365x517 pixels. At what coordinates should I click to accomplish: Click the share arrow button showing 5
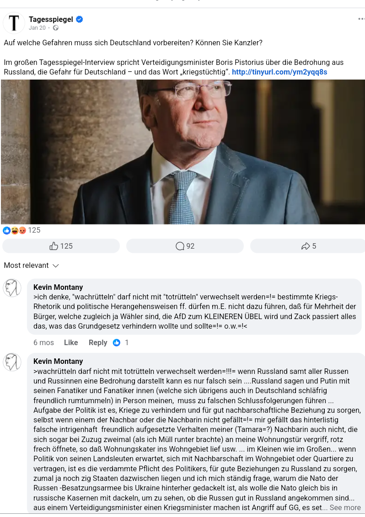point(308,246)
